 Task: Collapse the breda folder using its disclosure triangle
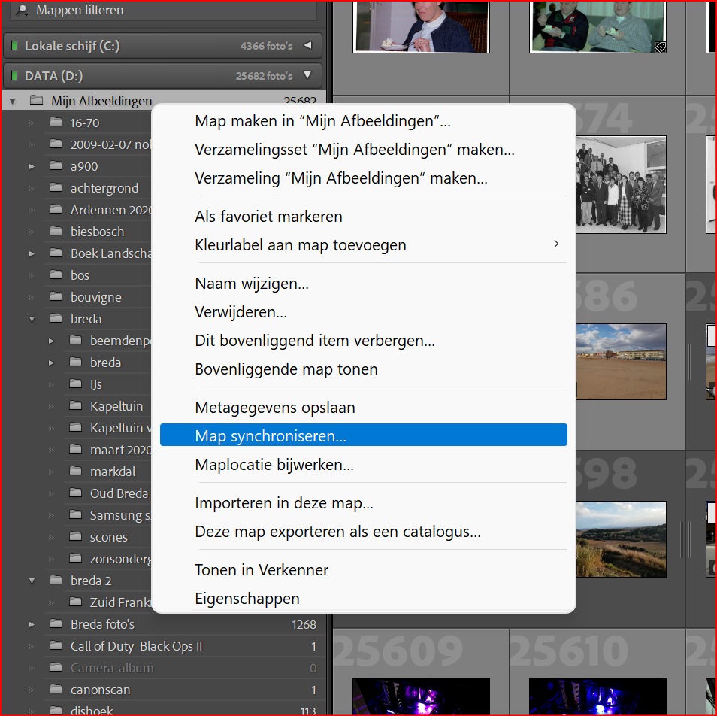coord(32,318)
